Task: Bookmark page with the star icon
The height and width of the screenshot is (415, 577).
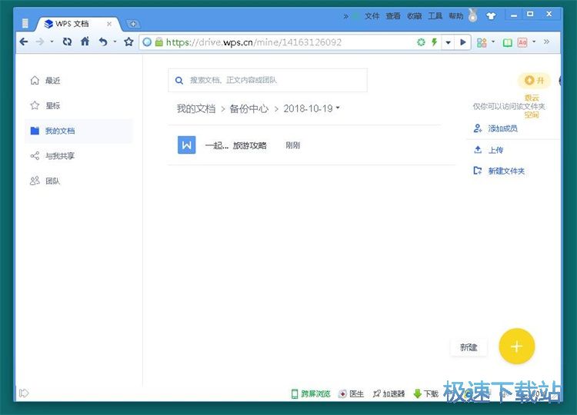Action: (x=128, y=42)
